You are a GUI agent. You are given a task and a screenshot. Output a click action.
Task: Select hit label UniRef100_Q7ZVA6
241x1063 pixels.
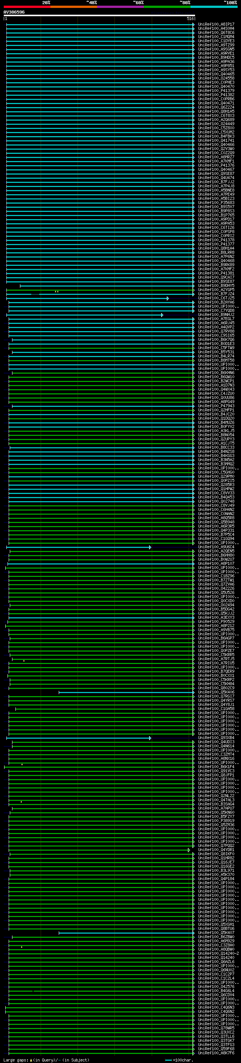[216, 584]
